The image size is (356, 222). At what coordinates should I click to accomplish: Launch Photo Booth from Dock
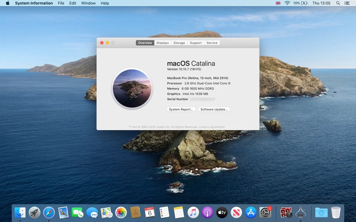(286, 213)
